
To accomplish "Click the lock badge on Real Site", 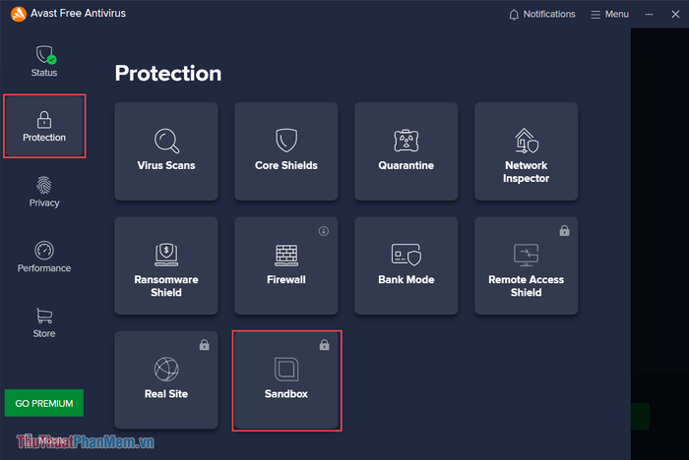I will 205,345.
